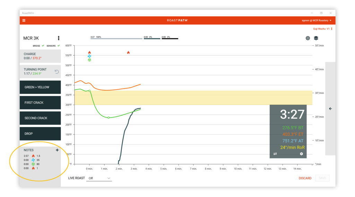
Task: Select BRIDGE status indicator
Action: tap(38, 46)
